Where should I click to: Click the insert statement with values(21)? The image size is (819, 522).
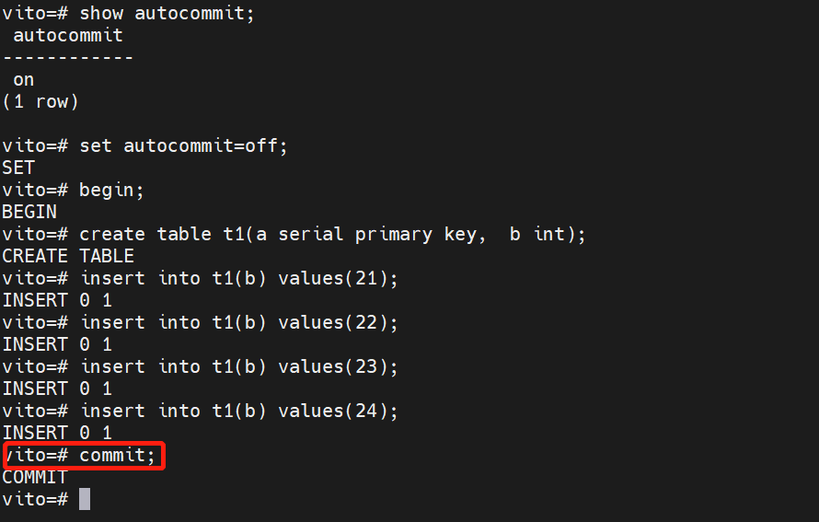239,278
